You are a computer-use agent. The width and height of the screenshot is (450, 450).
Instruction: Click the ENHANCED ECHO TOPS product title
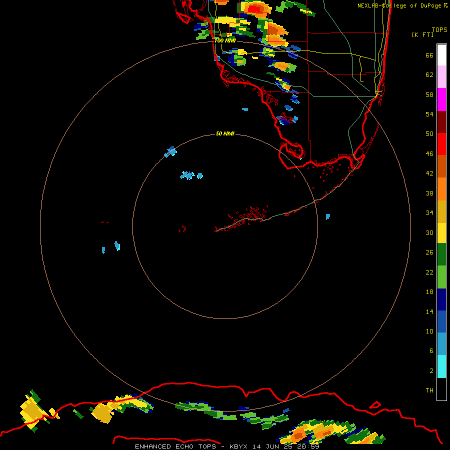[175, 446]
